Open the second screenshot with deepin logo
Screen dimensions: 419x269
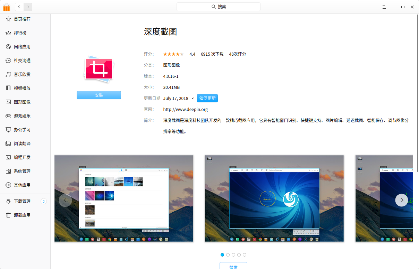274,198
